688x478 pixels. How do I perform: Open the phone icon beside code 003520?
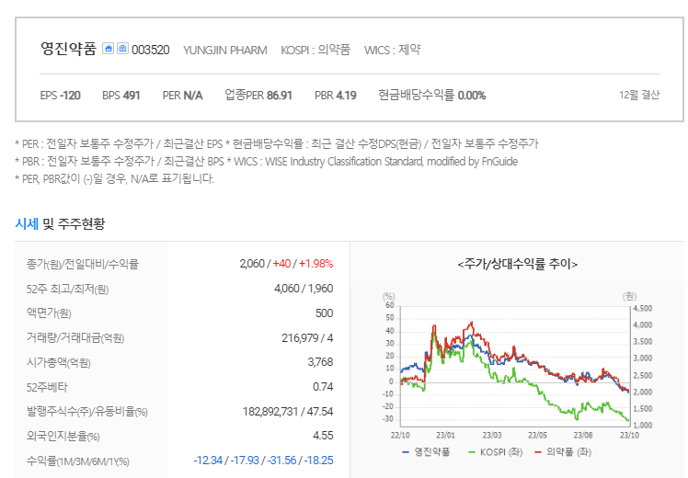[122, 48]
